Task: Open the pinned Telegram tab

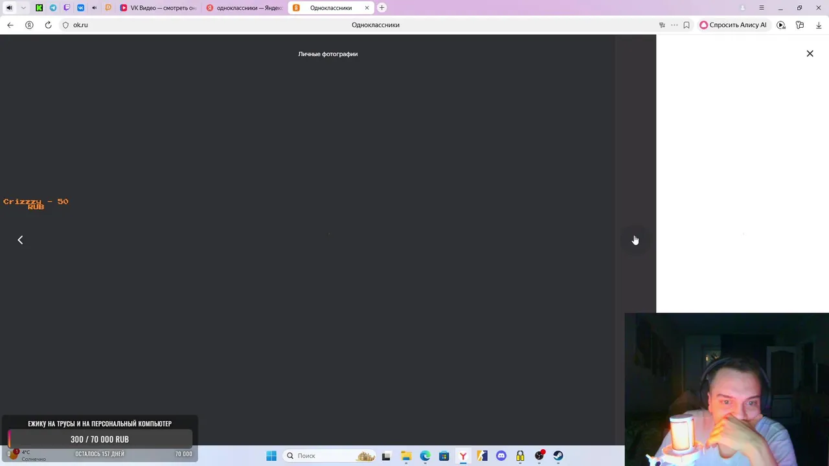Action: tap(53, 8)
